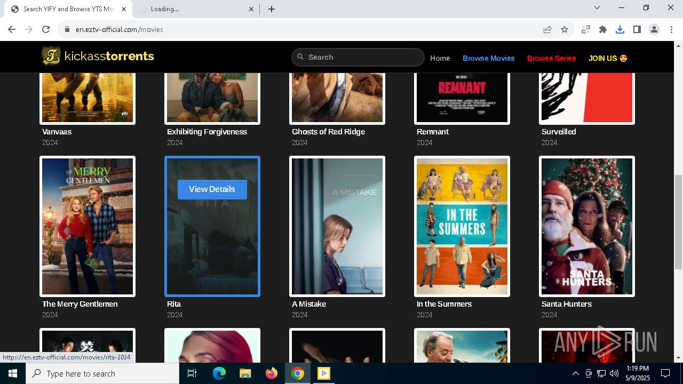Focus the site Search input field

point(358,57)
